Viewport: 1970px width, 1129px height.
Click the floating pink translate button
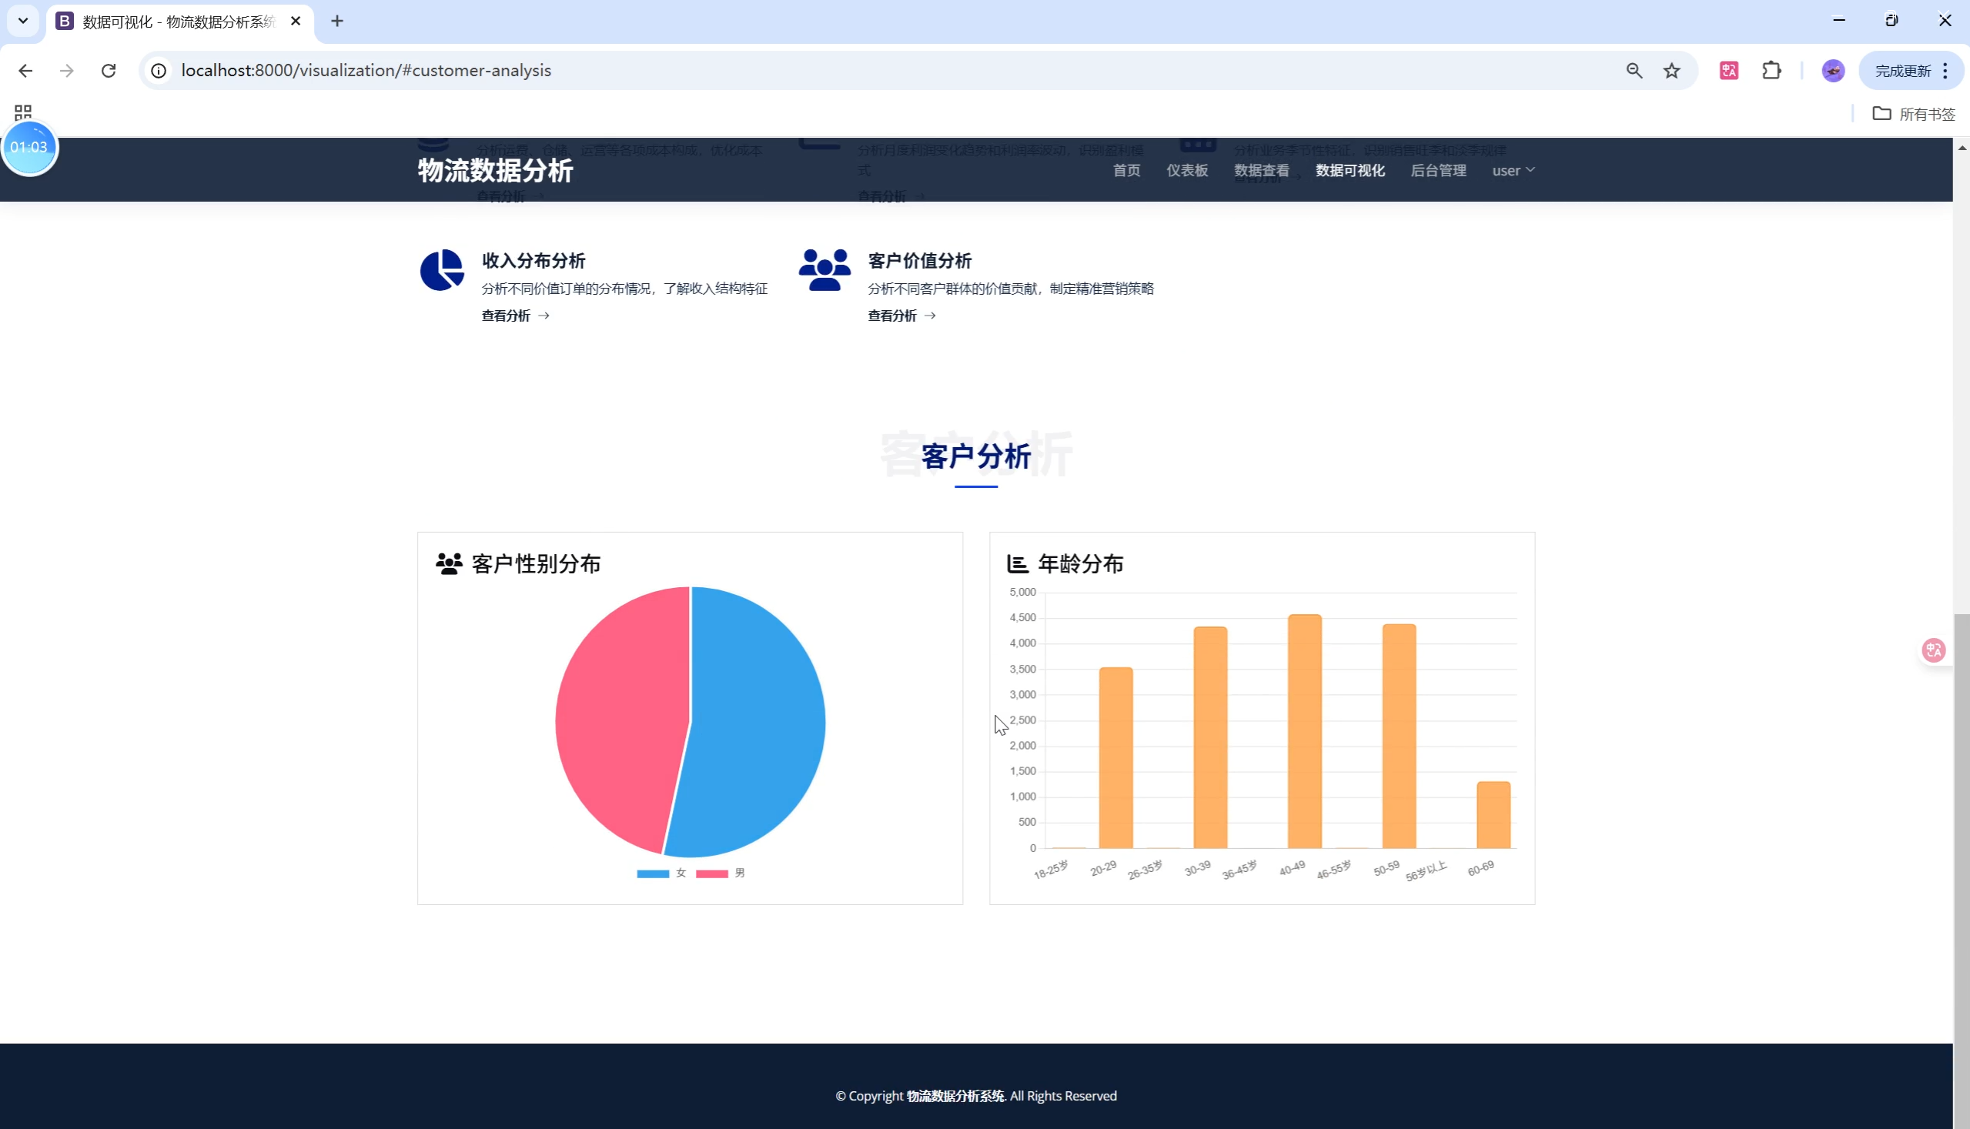click(x=1934, y=650)
